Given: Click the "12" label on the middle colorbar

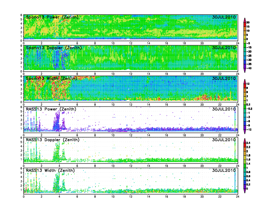Looking at the screenshot, I should [x=248, y=84].
